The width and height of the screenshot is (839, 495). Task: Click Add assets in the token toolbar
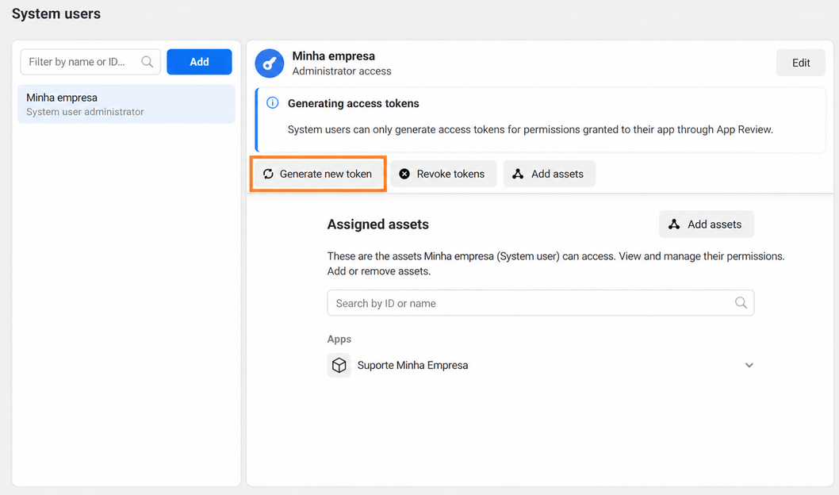[x=549, y=174]
